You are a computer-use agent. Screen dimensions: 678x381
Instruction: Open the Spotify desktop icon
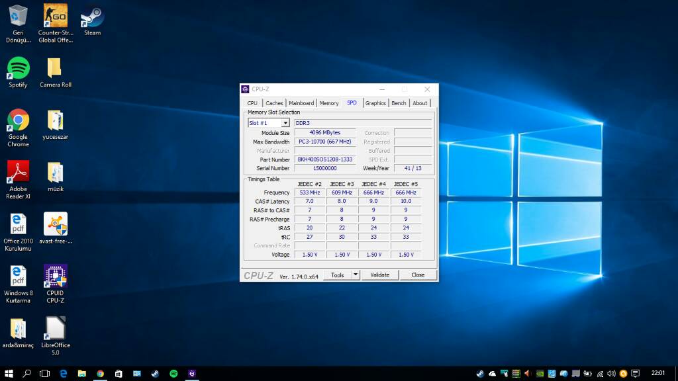coord(18,68)
